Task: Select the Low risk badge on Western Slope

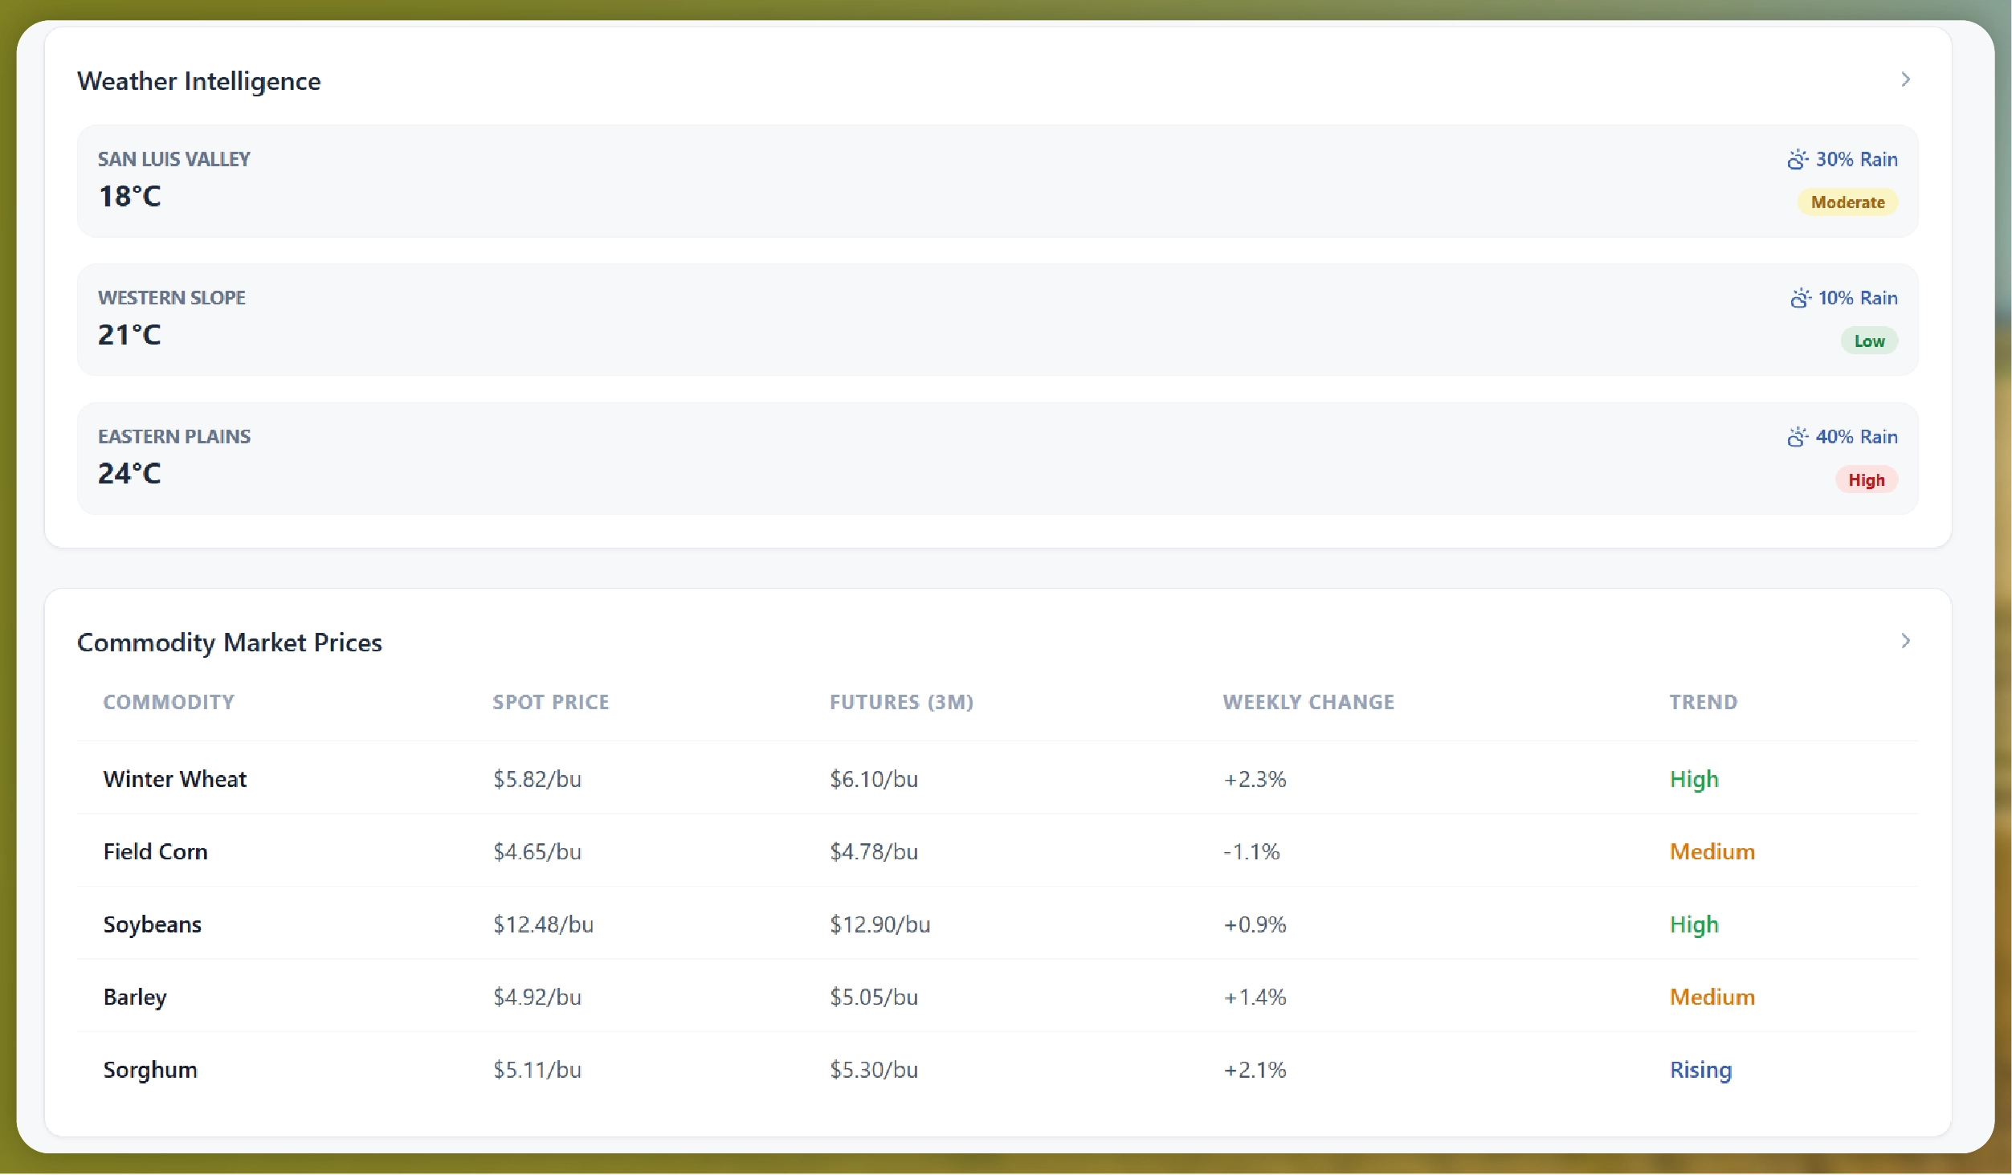Action: (x=1869, y=341)
